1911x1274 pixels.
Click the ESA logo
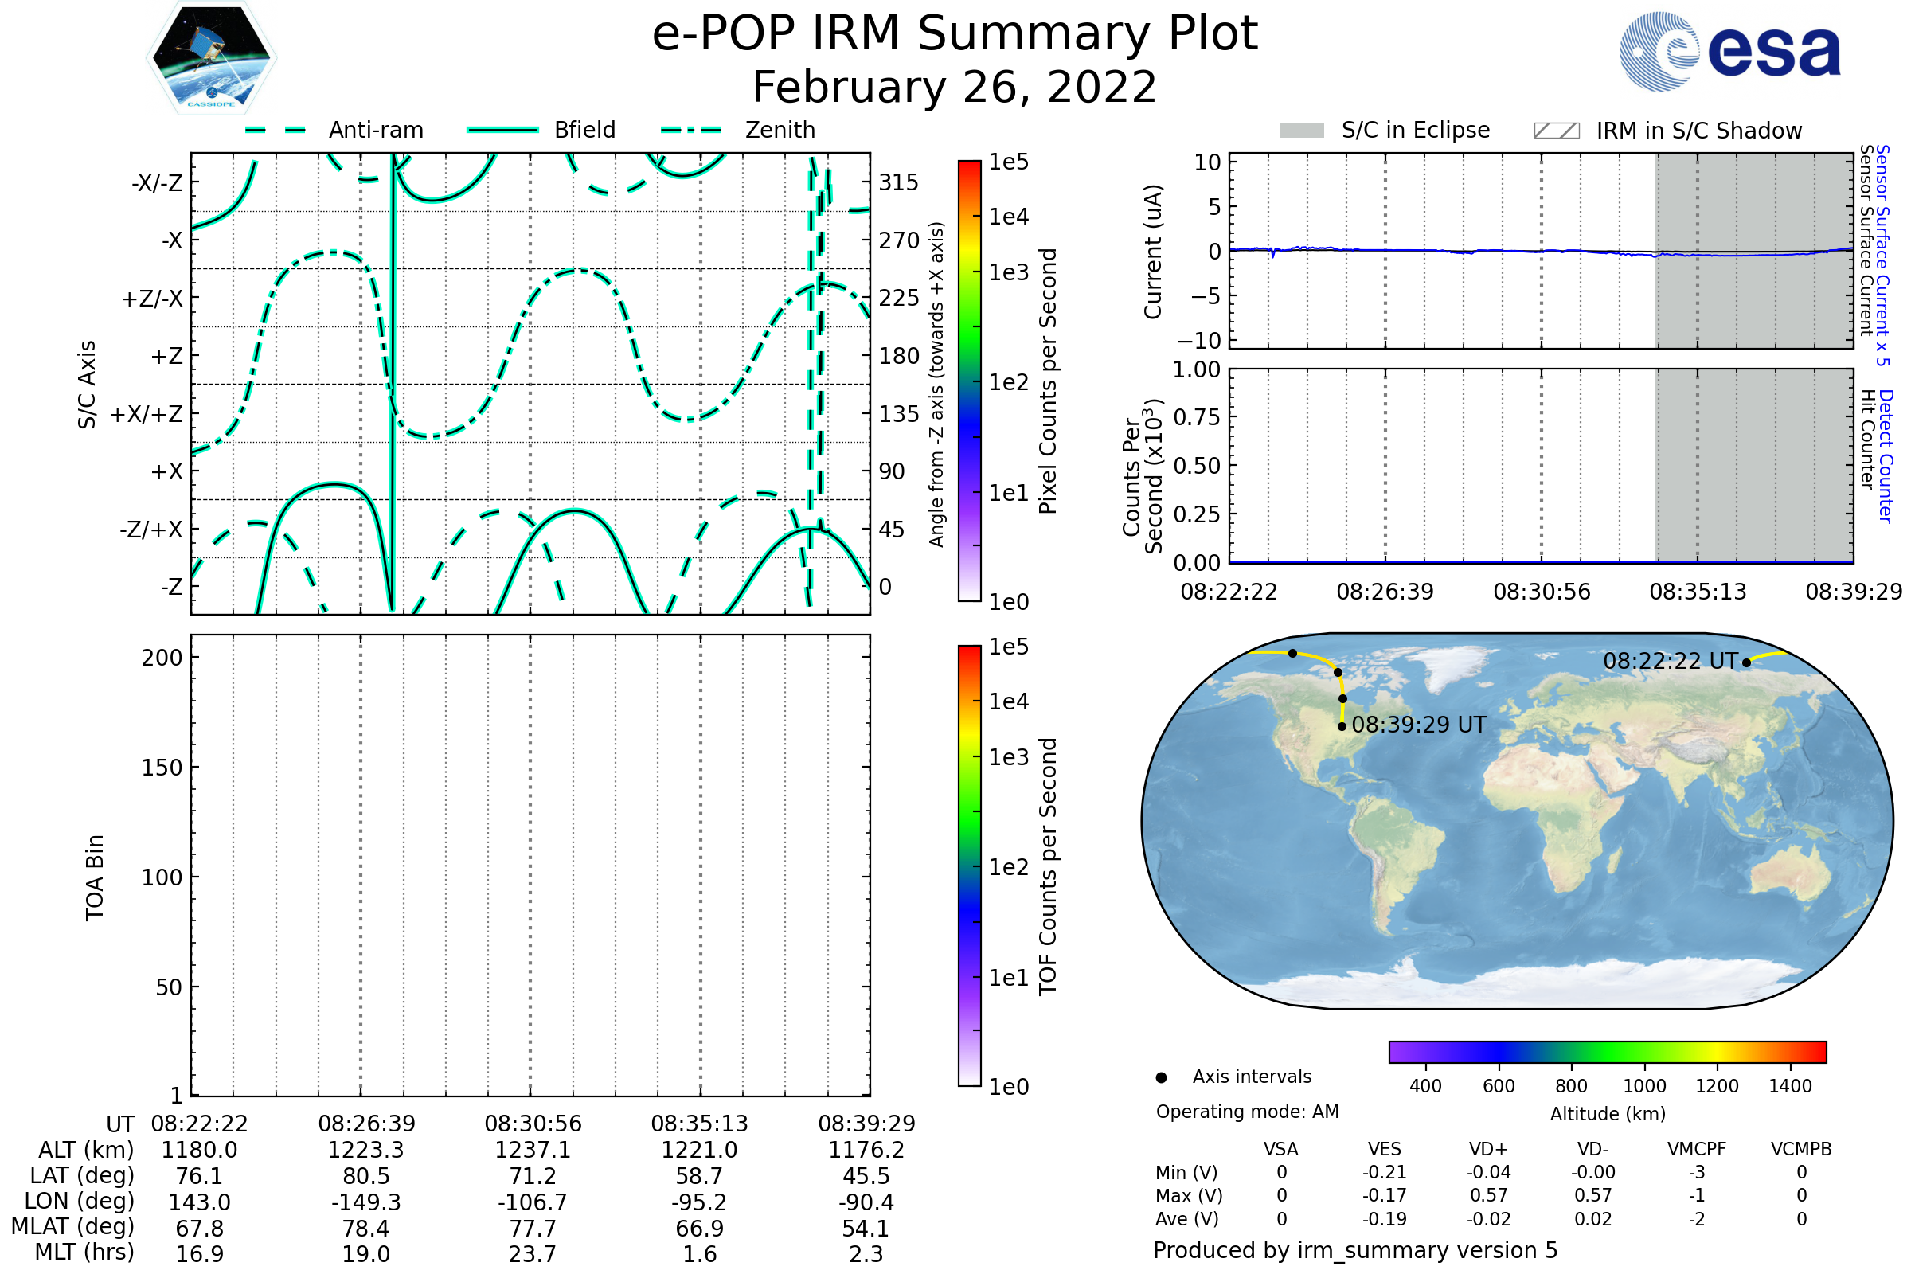point(1729,51)
